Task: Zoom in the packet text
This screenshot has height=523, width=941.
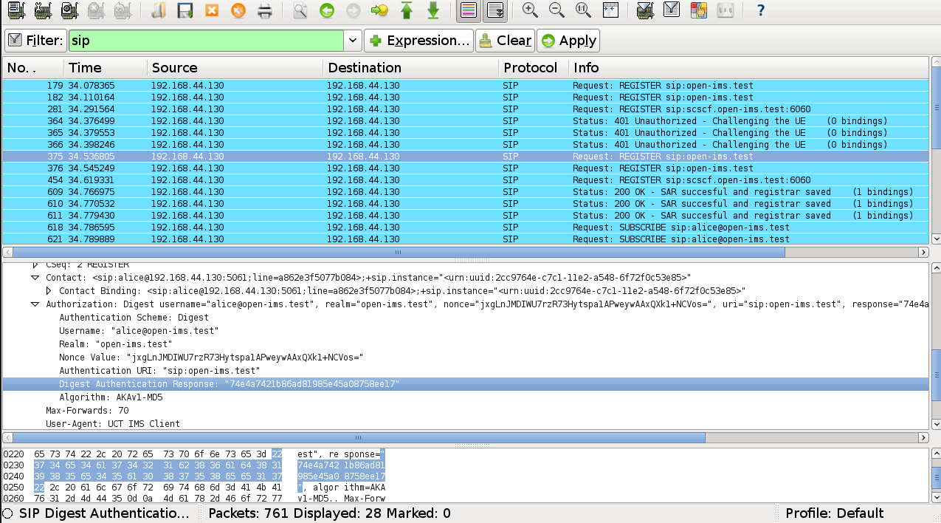Action: (x=529, y=10)
